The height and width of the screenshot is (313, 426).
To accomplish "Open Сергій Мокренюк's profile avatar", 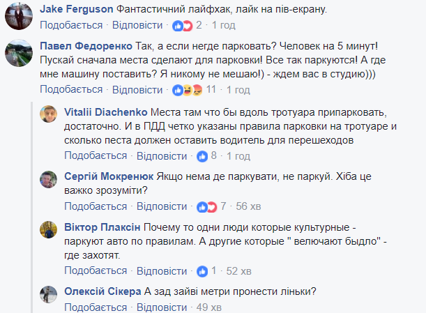I will click(47, 179).
